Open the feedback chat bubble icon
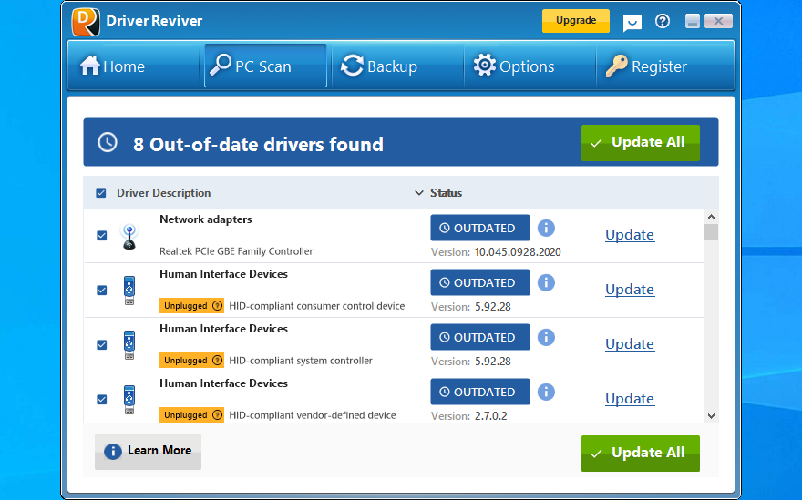 point(632,22)
